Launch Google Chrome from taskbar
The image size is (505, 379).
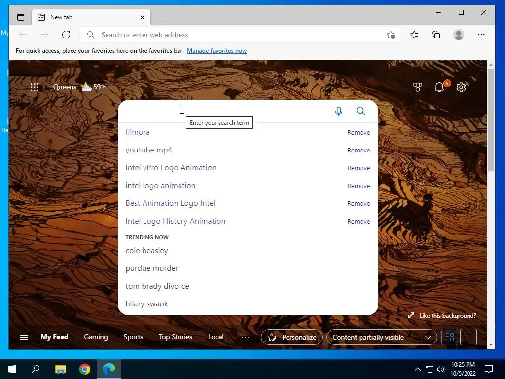tap(85, 369)
